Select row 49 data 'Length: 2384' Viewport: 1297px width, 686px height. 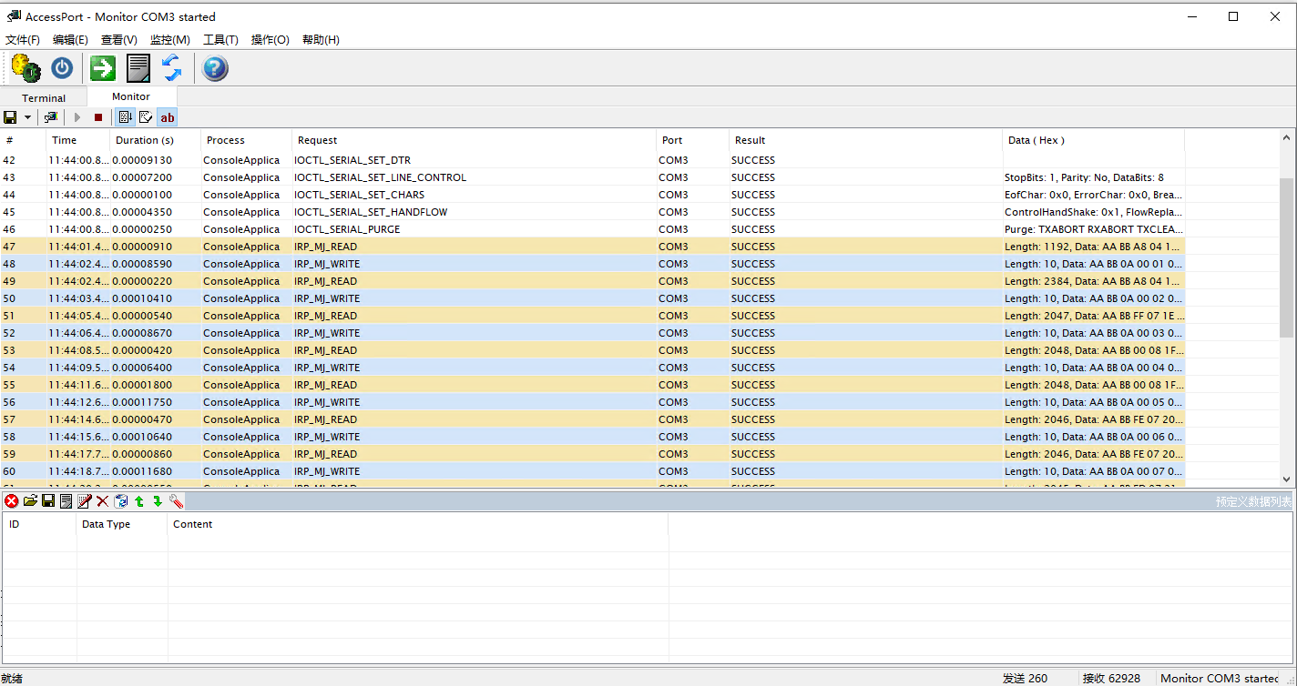click(1093, 281)
